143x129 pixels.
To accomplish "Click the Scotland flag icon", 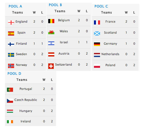I will pos(97,33).
